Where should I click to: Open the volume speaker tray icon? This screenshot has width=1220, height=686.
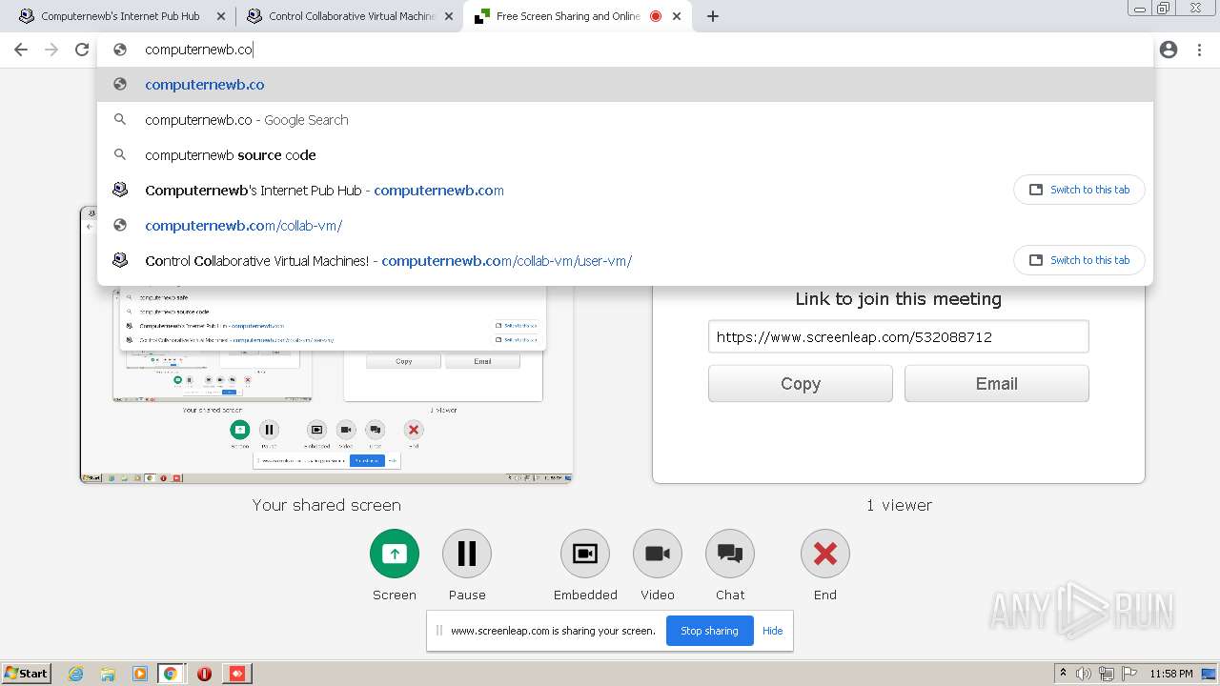[x=1084, y=674]
